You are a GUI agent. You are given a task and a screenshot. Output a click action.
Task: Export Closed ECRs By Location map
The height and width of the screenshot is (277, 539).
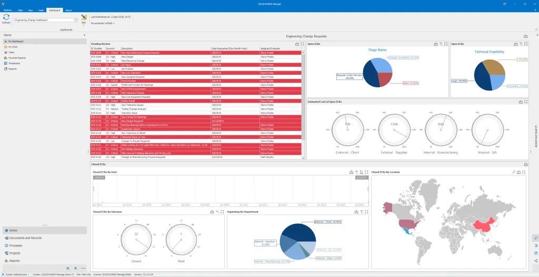pyautogui.click(x=518, y=172)
